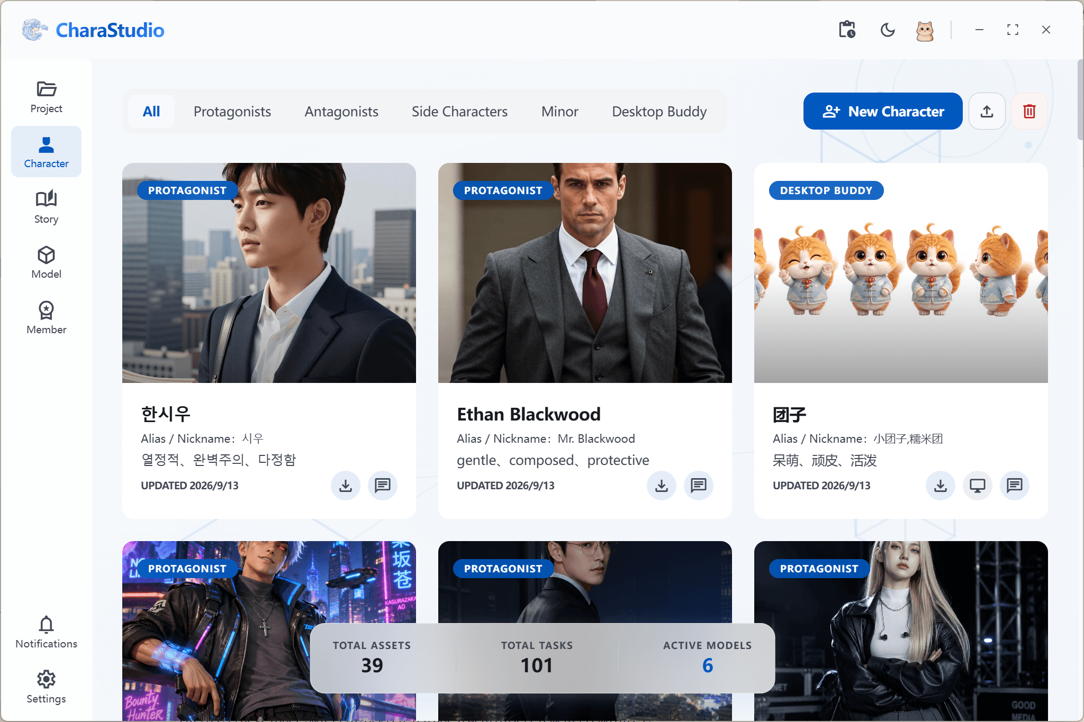Switch to the Antagonists tab
The image size is (1084, 722).
[x=341, y=112]
